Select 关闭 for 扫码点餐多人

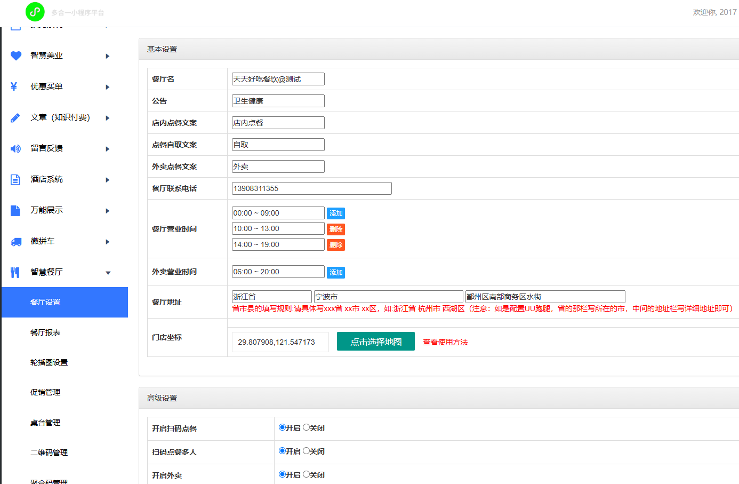pos(306,451)
